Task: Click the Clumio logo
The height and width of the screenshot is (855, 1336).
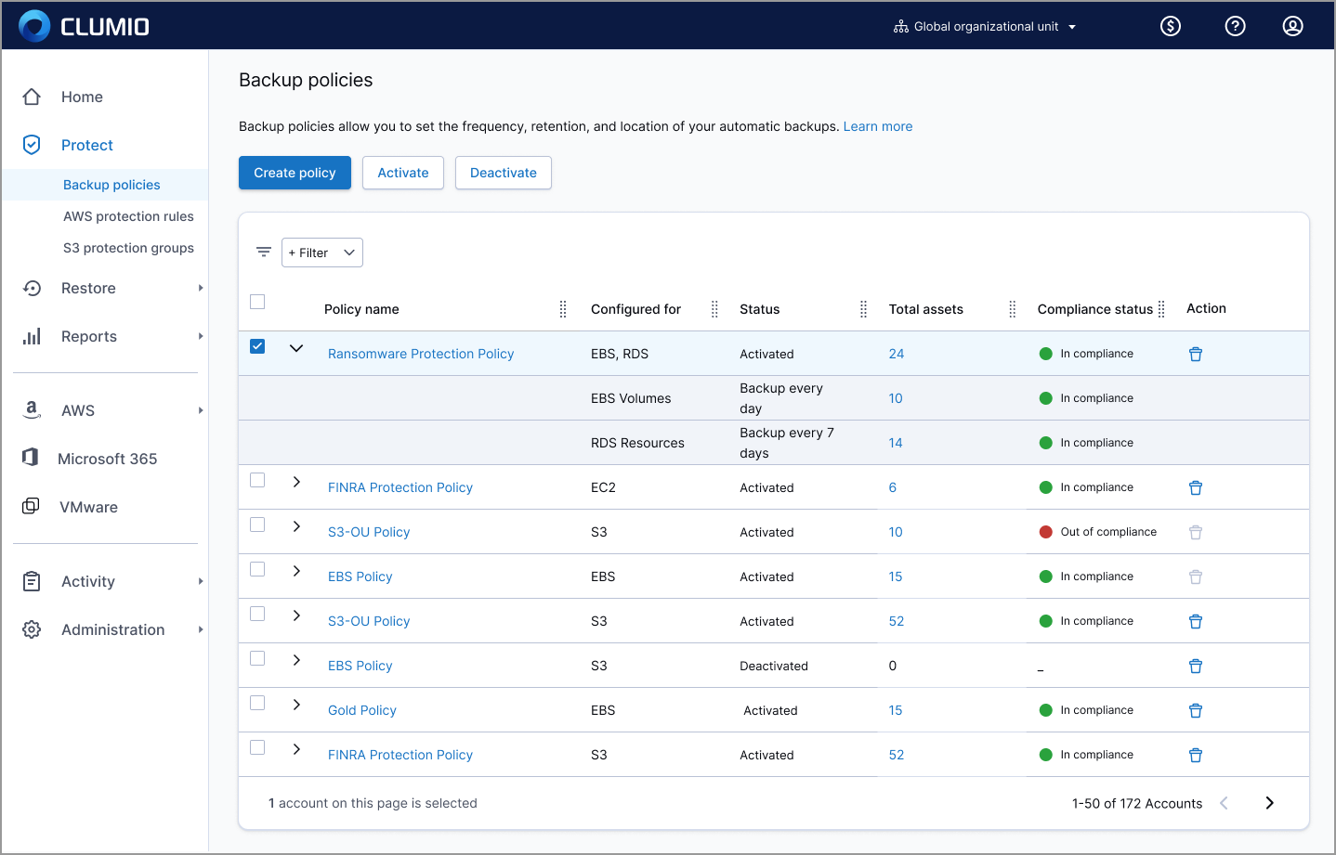Action: (x=85, y=26)
